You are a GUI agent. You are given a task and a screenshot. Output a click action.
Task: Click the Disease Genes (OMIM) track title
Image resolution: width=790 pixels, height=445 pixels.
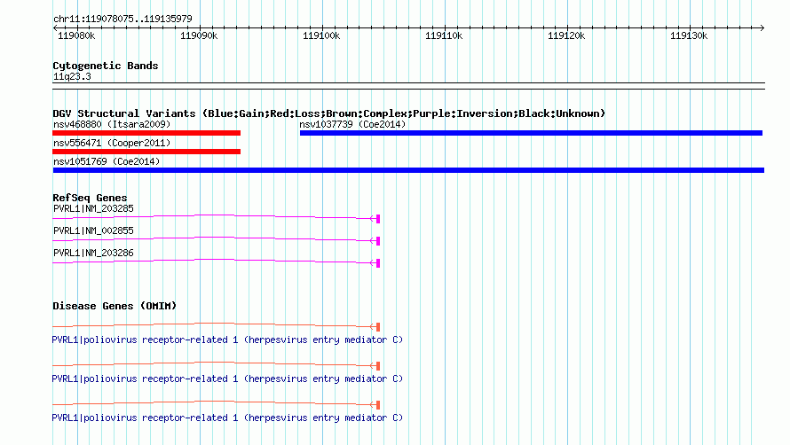(115, 306)
